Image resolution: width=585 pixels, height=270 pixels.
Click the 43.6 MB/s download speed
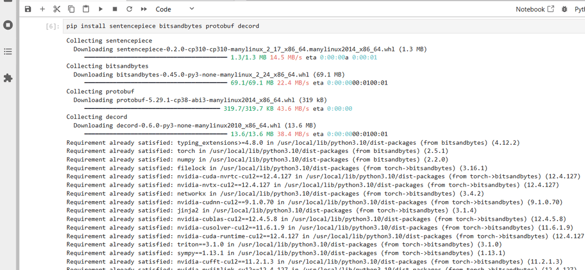point(293,108)
